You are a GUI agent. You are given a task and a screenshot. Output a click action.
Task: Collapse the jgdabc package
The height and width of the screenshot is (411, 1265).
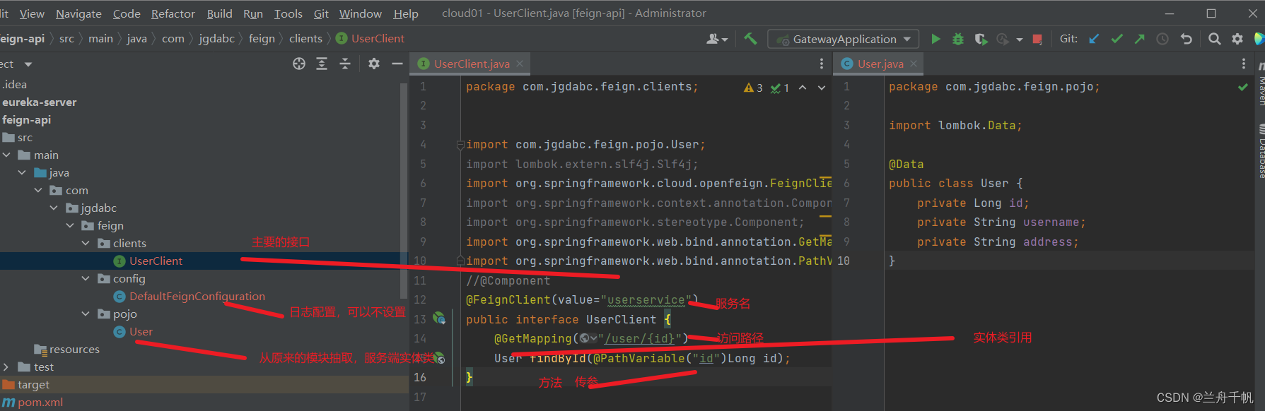pyautogui.click(x=54, y=208)
